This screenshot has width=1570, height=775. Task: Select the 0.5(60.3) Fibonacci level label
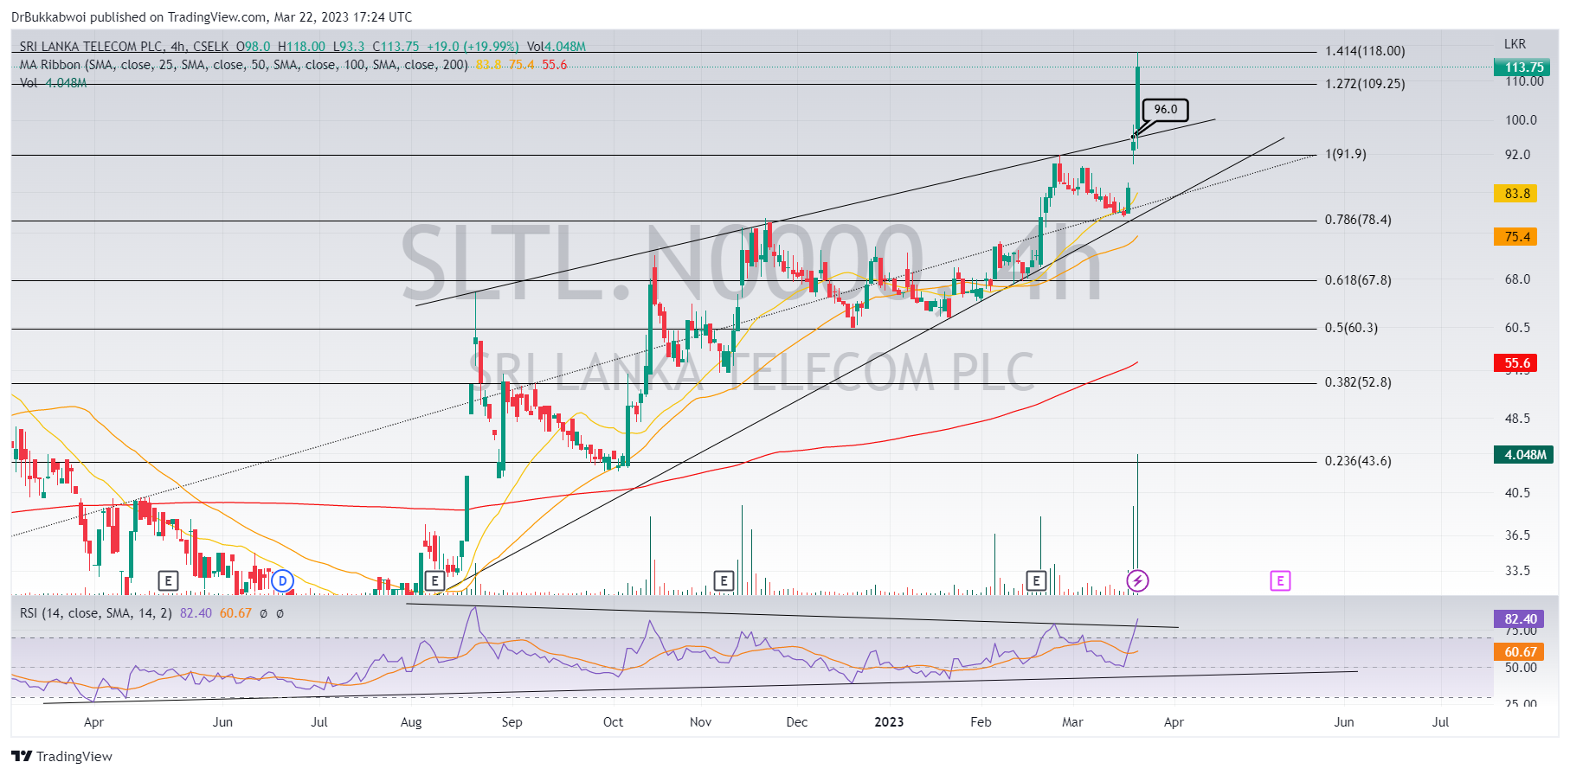click(x=1351, y=328)
